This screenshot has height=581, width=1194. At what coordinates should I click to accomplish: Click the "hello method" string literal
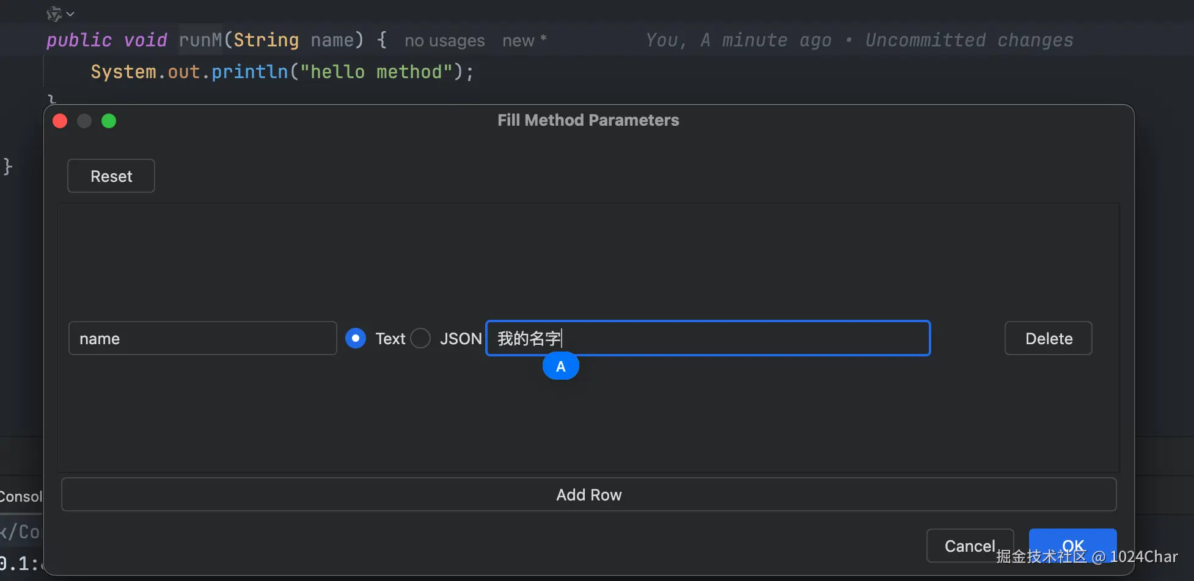pyautogui.click(x=376, y=72)
